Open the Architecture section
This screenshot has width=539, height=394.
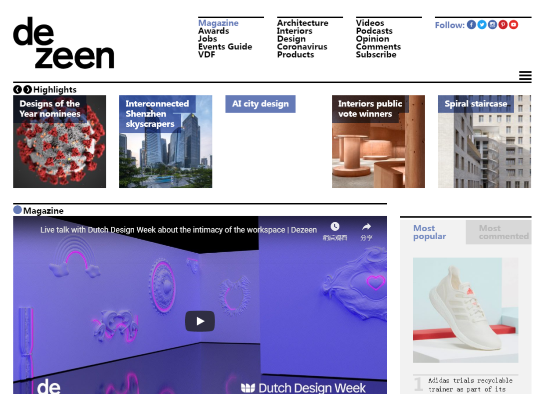tap(302, 23)
